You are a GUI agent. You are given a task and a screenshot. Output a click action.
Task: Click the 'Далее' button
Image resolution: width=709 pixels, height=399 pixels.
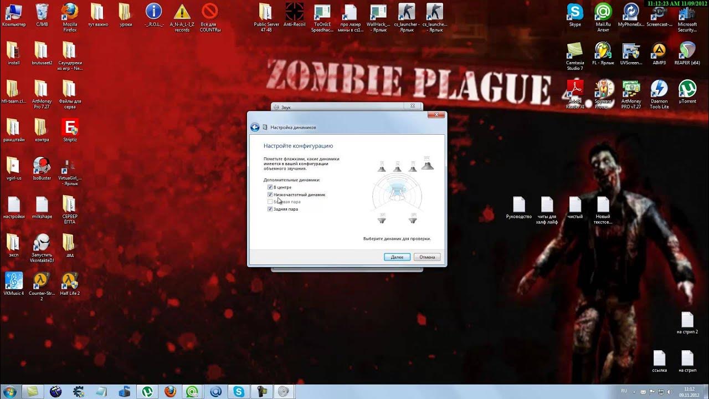(397, 257)
